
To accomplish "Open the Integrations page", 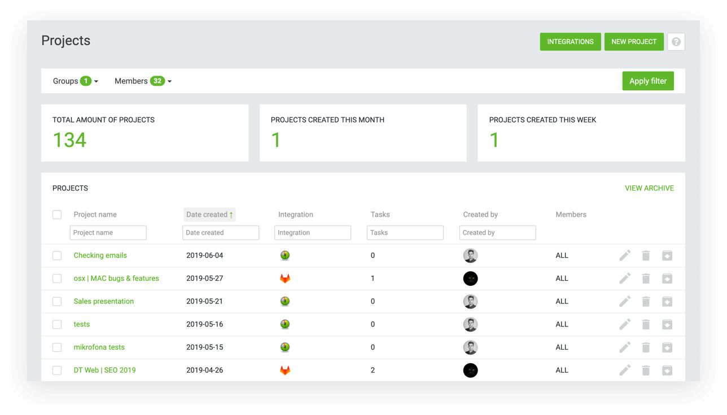I will tap(570, 42).
